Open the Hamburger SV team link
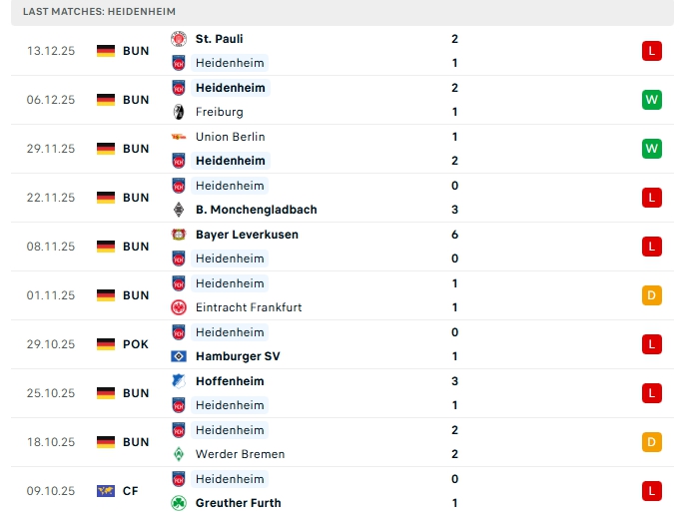Viewport: 681px width, 515px height. point(238,356)
